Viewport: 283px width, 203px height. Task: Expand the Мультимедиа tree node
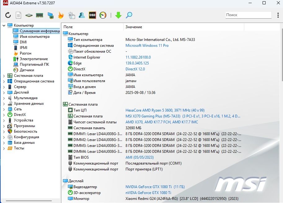pos(4,98)
